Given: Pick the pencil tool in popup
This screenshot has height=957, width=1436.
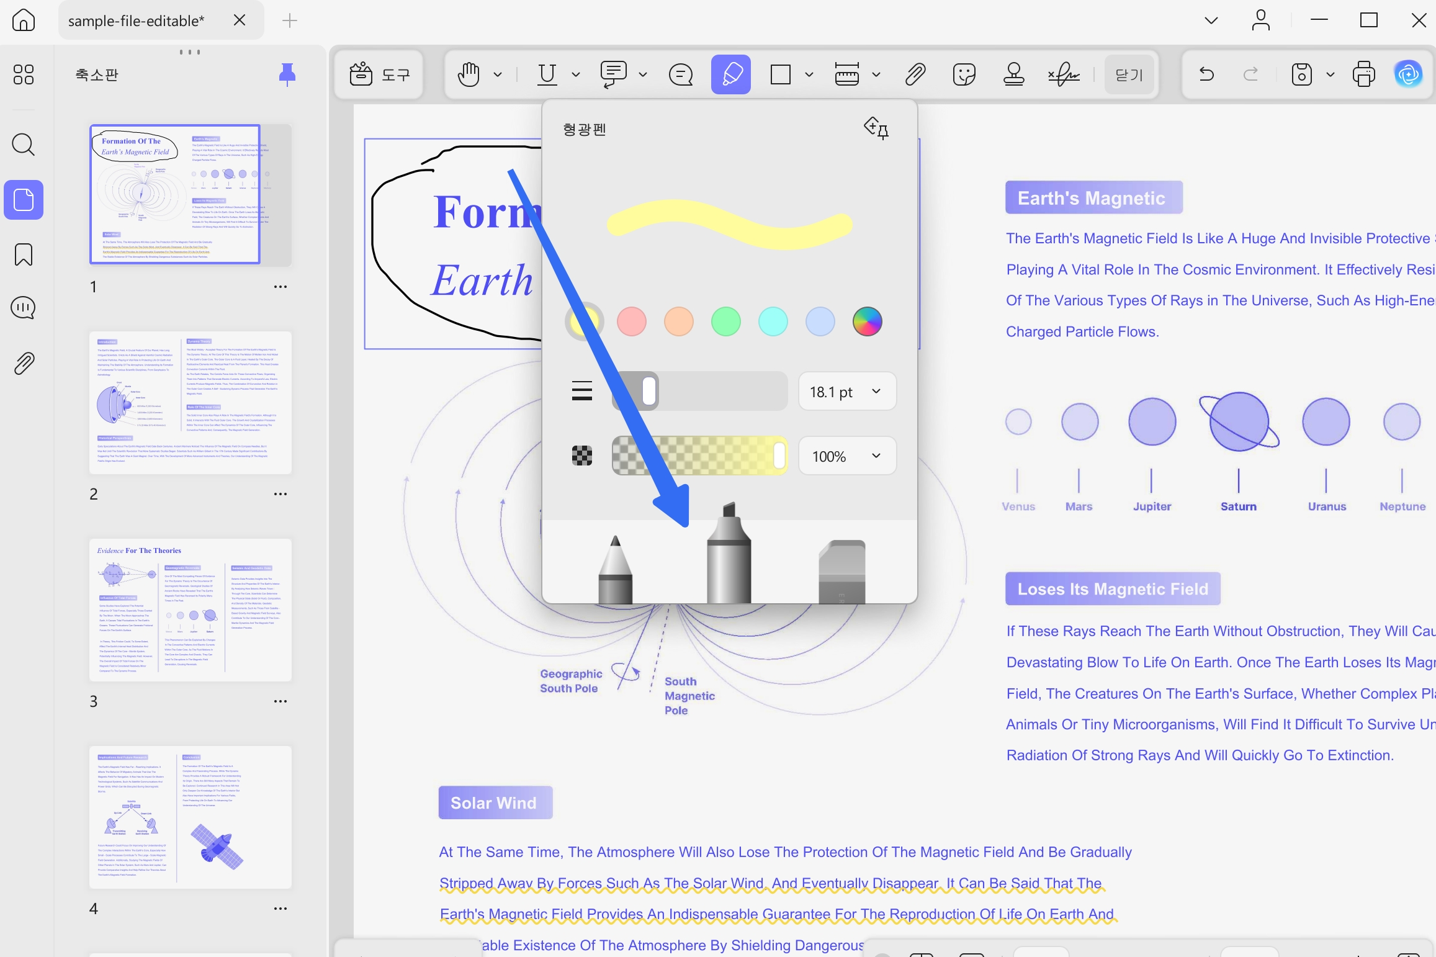Looking at the screenshot, I should [615, 568].
